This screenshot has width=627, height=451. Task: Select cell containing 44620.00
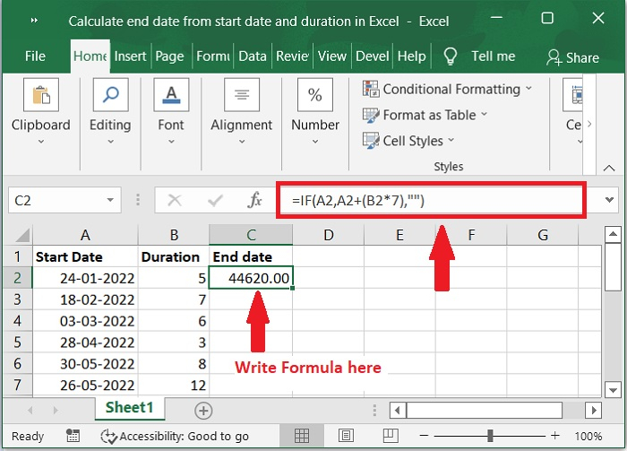251,278
